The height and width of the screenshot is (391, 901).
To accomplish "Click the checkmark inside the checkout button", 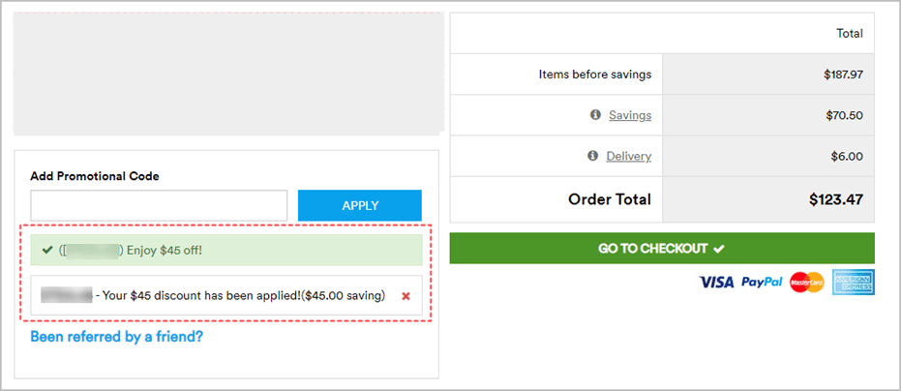I will click(x=719, y=249).
